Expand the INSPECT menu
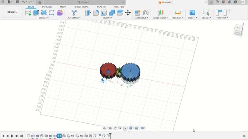248x139 pixels. (177, 18)
